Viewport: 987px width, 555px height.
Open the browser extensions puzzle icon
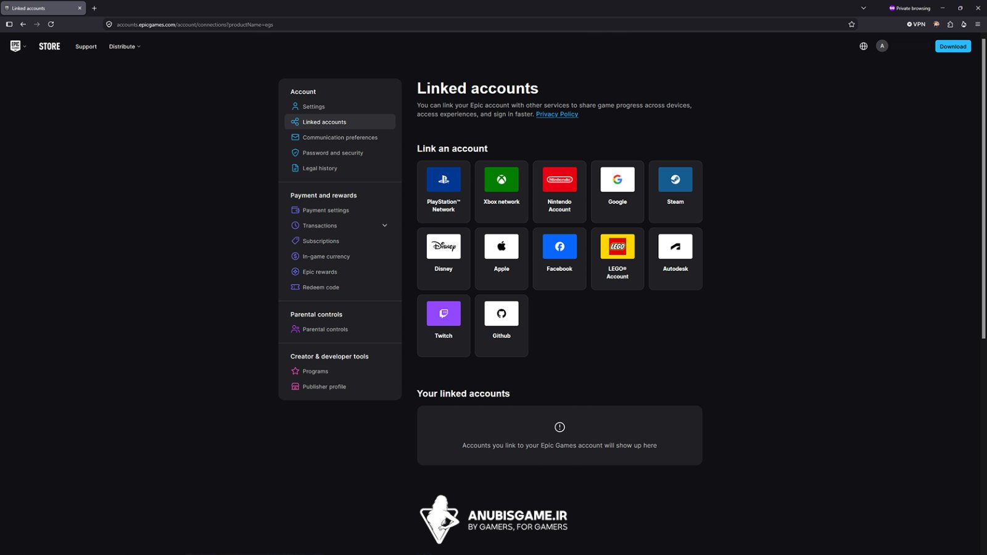[950, 25]
